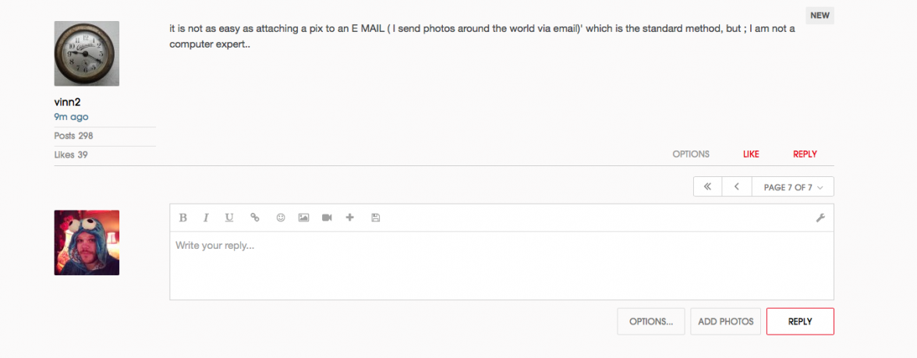The width and height of the screenshot is (917, 358).
Task: Toggle bold formatting in reply editor
Action: click(x=183, y=218)
